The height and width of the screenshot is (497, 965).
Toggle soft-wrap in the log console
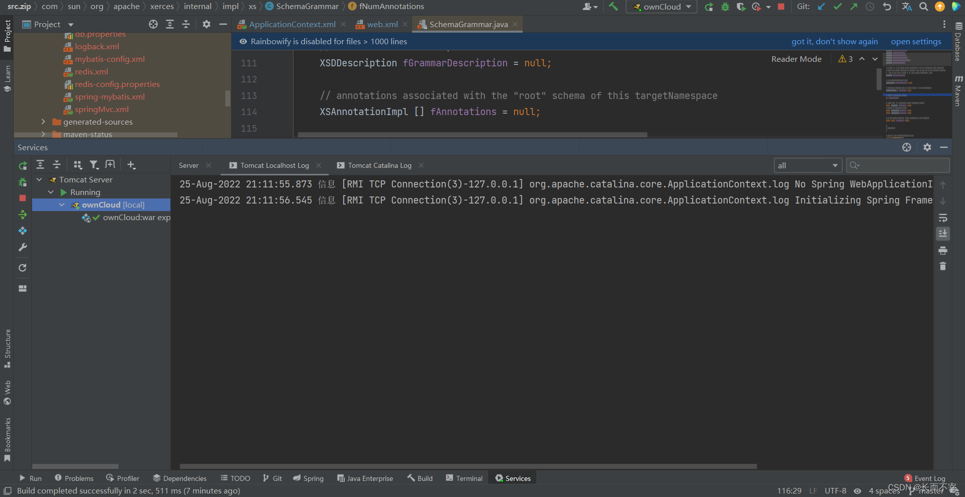(x=943, y=218)
